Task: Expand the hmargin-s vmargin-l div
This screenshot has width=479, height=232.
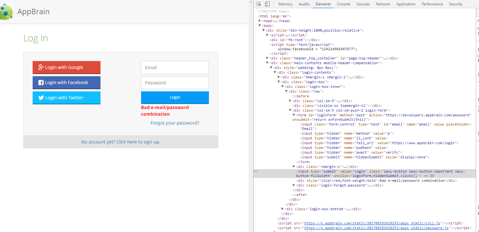Action: 279,77
